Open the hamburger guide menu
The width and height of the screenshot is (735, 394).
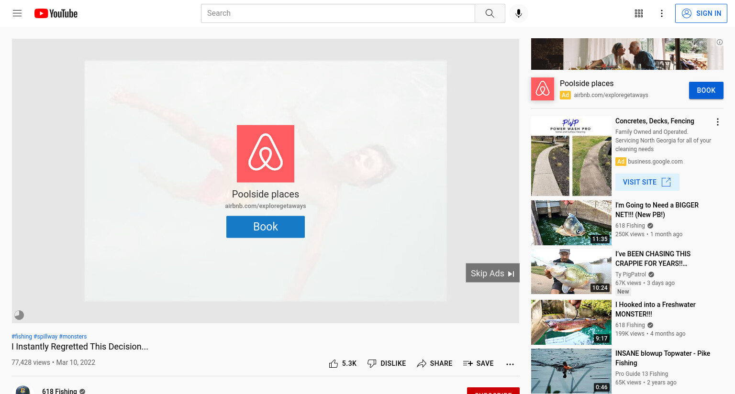(17, 13)
